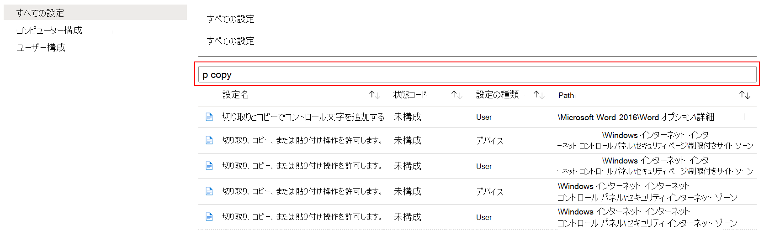Open 切り取り、コピー setting in last User row
Viewport: 764px width, 230px height.
click(x=302, y=217)
